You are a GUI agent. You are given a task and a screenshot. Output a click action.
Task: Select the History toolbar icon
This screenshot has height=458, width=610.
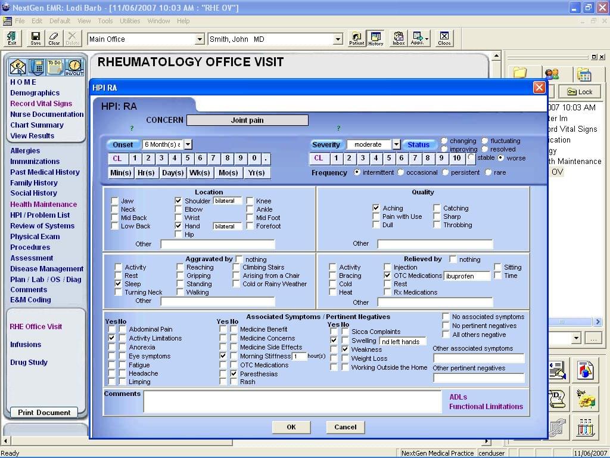click(375, 38)
